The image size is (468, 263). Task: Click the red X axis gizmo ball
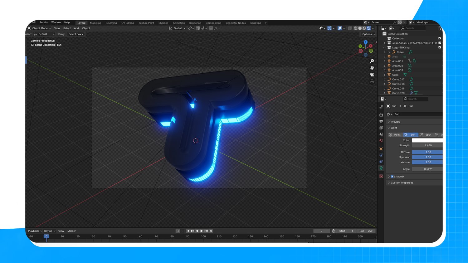coord(371,46)
